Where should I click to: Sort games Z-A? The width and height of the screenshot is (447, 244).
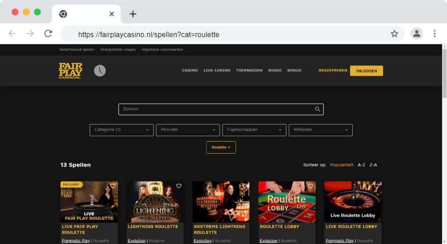click(x=373, y=165)
